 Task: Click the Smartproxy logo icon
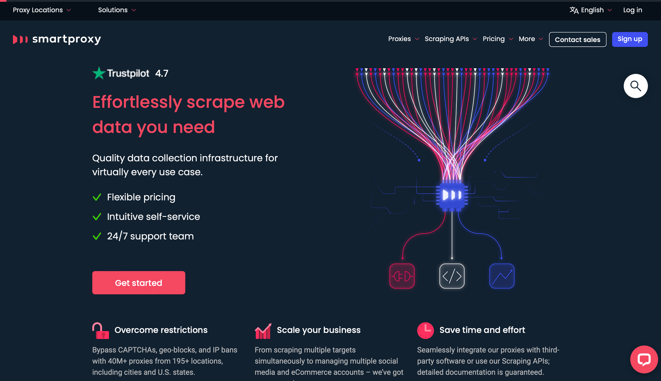[x=19, y=39]
